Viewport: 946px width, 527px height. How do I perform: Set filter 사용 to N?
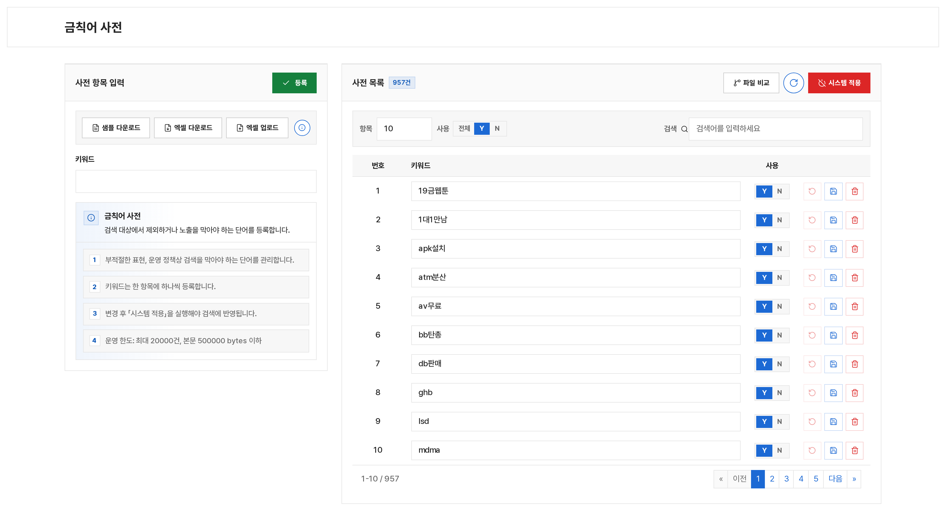pyautogui.click(x=497, y=128)
